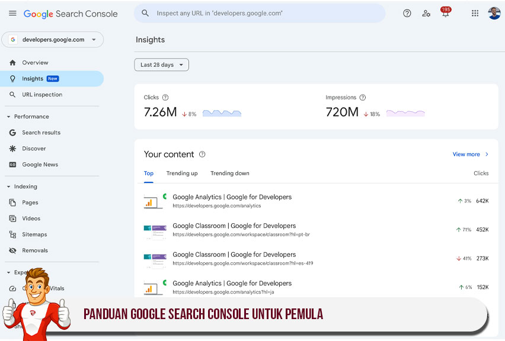Click help icon next to Impressions

(363, 98)
